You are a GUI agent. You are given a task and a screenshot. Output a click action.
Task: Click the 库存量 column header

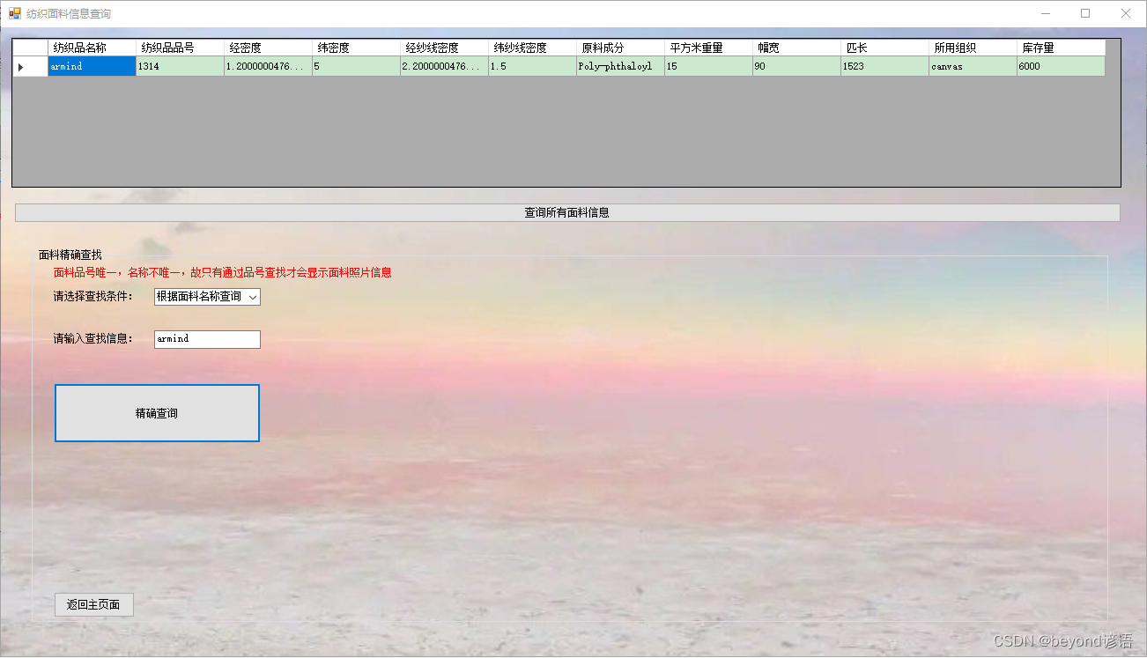coord(1062,48)
